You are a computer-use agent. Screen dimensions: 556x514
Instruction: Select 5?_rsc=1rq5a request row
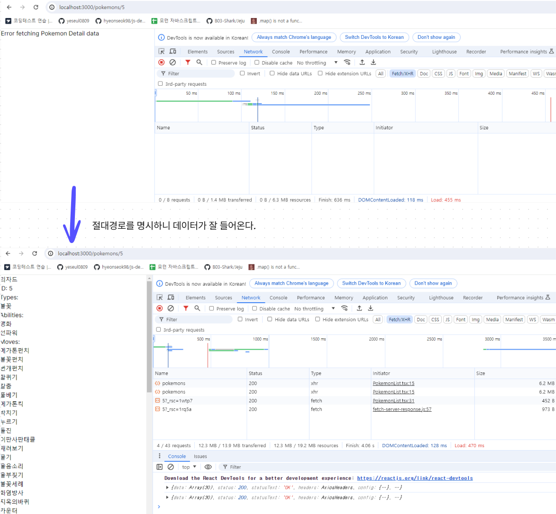[355, 409]
